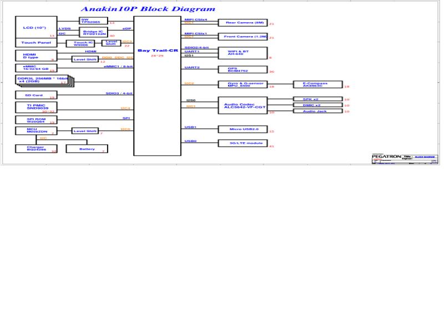Screen dimensions: 444x333
Task: Click the 3G/LTE module block
Action: click(x=243, y=143)
